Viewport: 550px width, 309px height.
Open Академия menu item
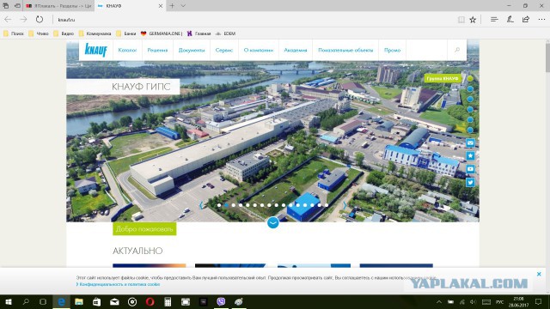(296, 50)
